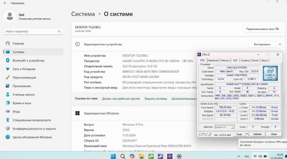Open File Explorer from the taskbar
This screenshot has height=159, width=287.
click(x=141, y=156)
